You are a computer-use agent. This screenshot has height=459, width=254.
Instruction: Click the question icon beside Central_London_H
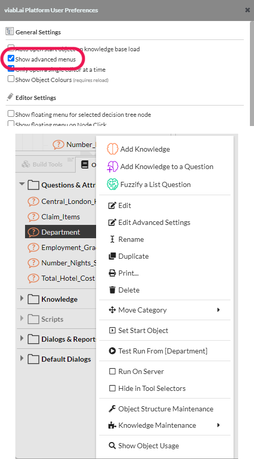tap(34, 201)
